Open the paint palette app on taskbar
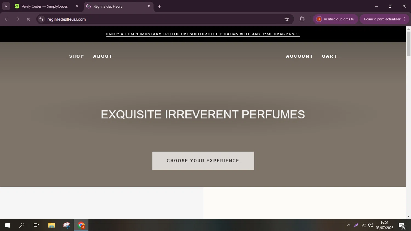Screen dimensions: 411x231 point(66,225)
